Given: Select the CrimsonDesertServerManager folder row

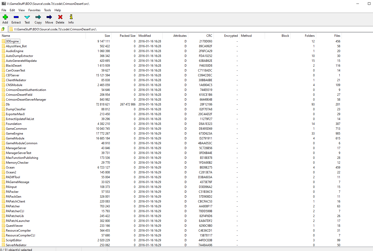Looking at the screenshot, I should (171, 100).
